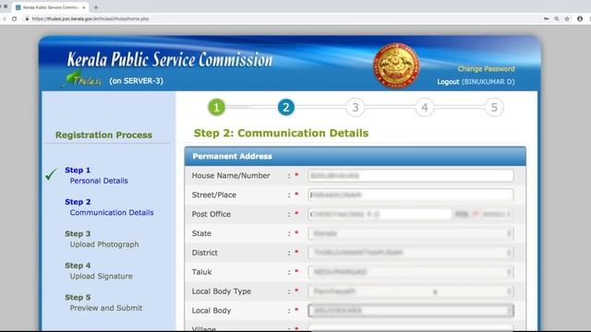
Task: Click the Post Office input field
Action: pos(380,214)
